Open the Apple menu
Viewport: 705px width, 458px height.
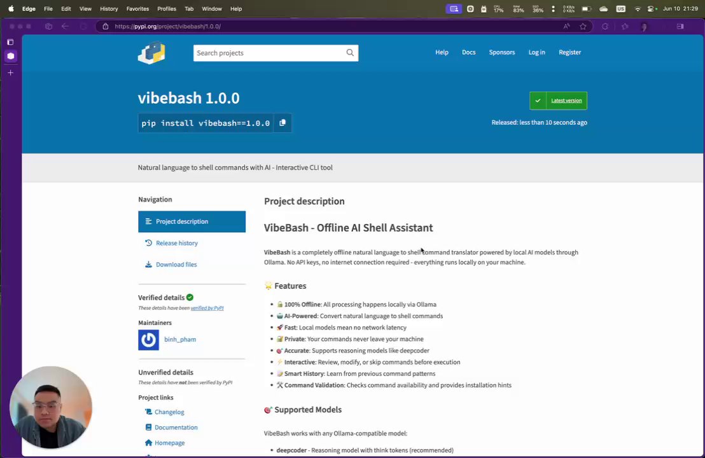coord(11,8)
